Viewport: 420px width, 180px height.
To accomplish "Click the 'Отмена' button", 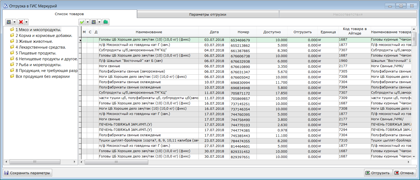I will (405, 173).
